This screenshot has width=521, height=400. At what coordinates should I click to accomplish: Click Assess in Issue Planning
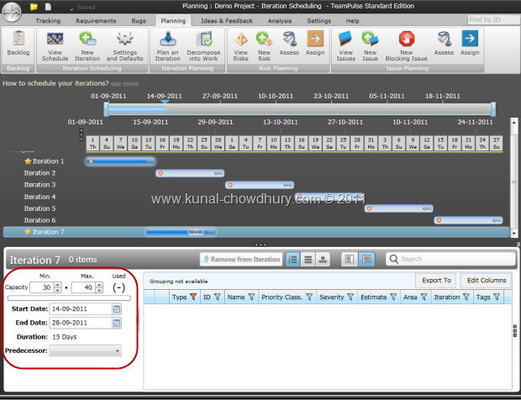(444, 39)
